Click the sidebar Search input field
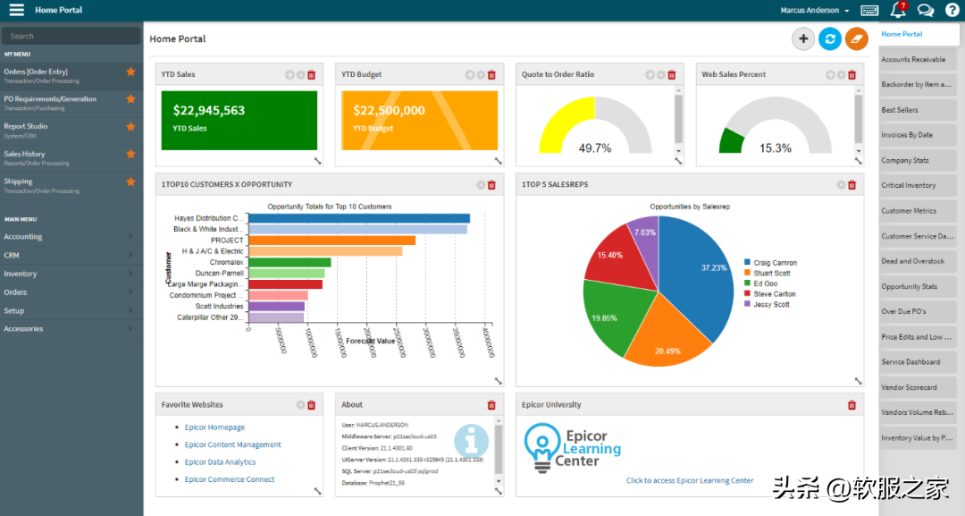This screenshot has width=965, height=516. 71,36
